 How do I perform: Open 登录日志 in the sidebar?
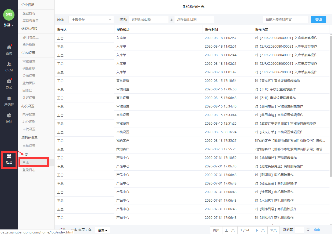tap(29, 170)
